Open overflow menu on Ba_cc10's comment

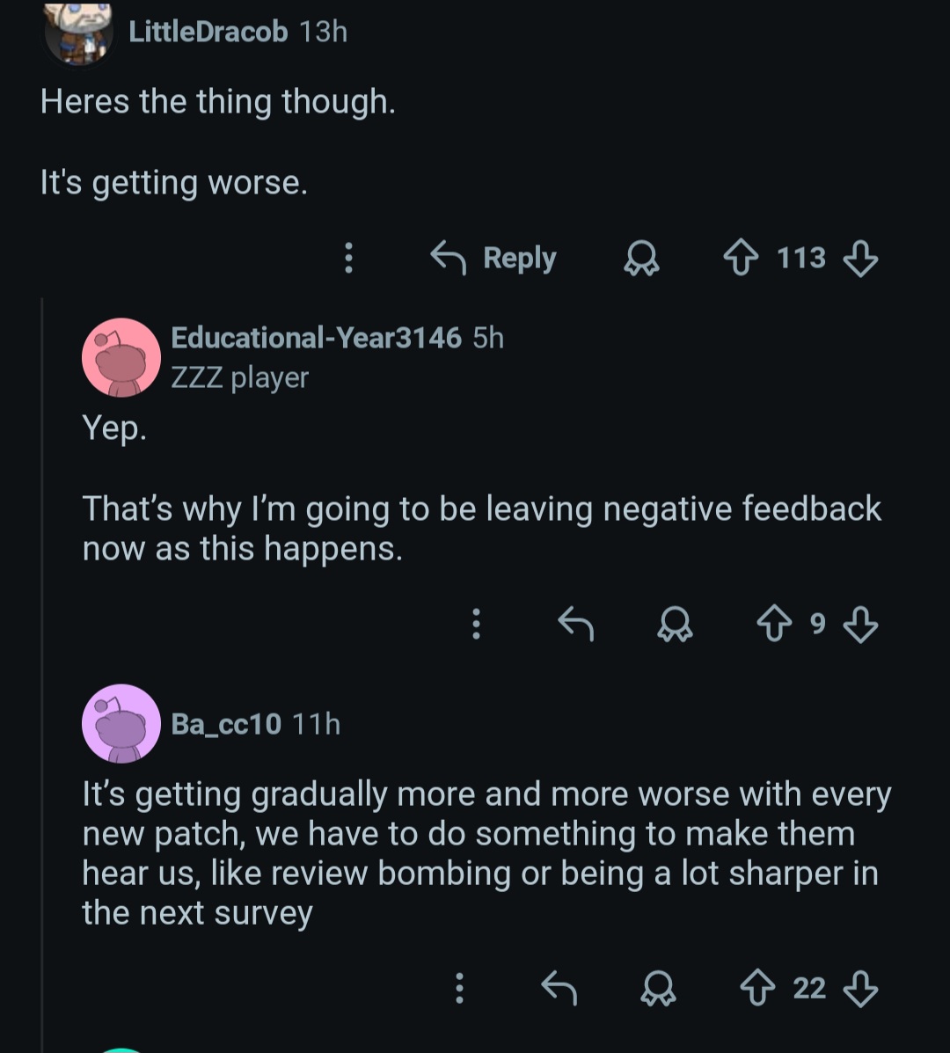[459, 988]
